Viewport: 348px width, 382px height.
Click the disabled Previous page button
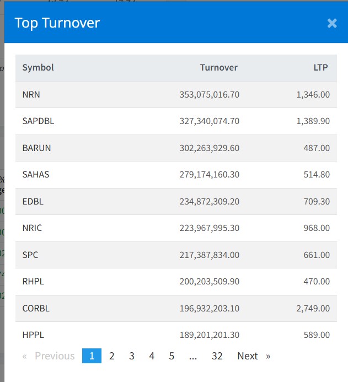(49, 356)
